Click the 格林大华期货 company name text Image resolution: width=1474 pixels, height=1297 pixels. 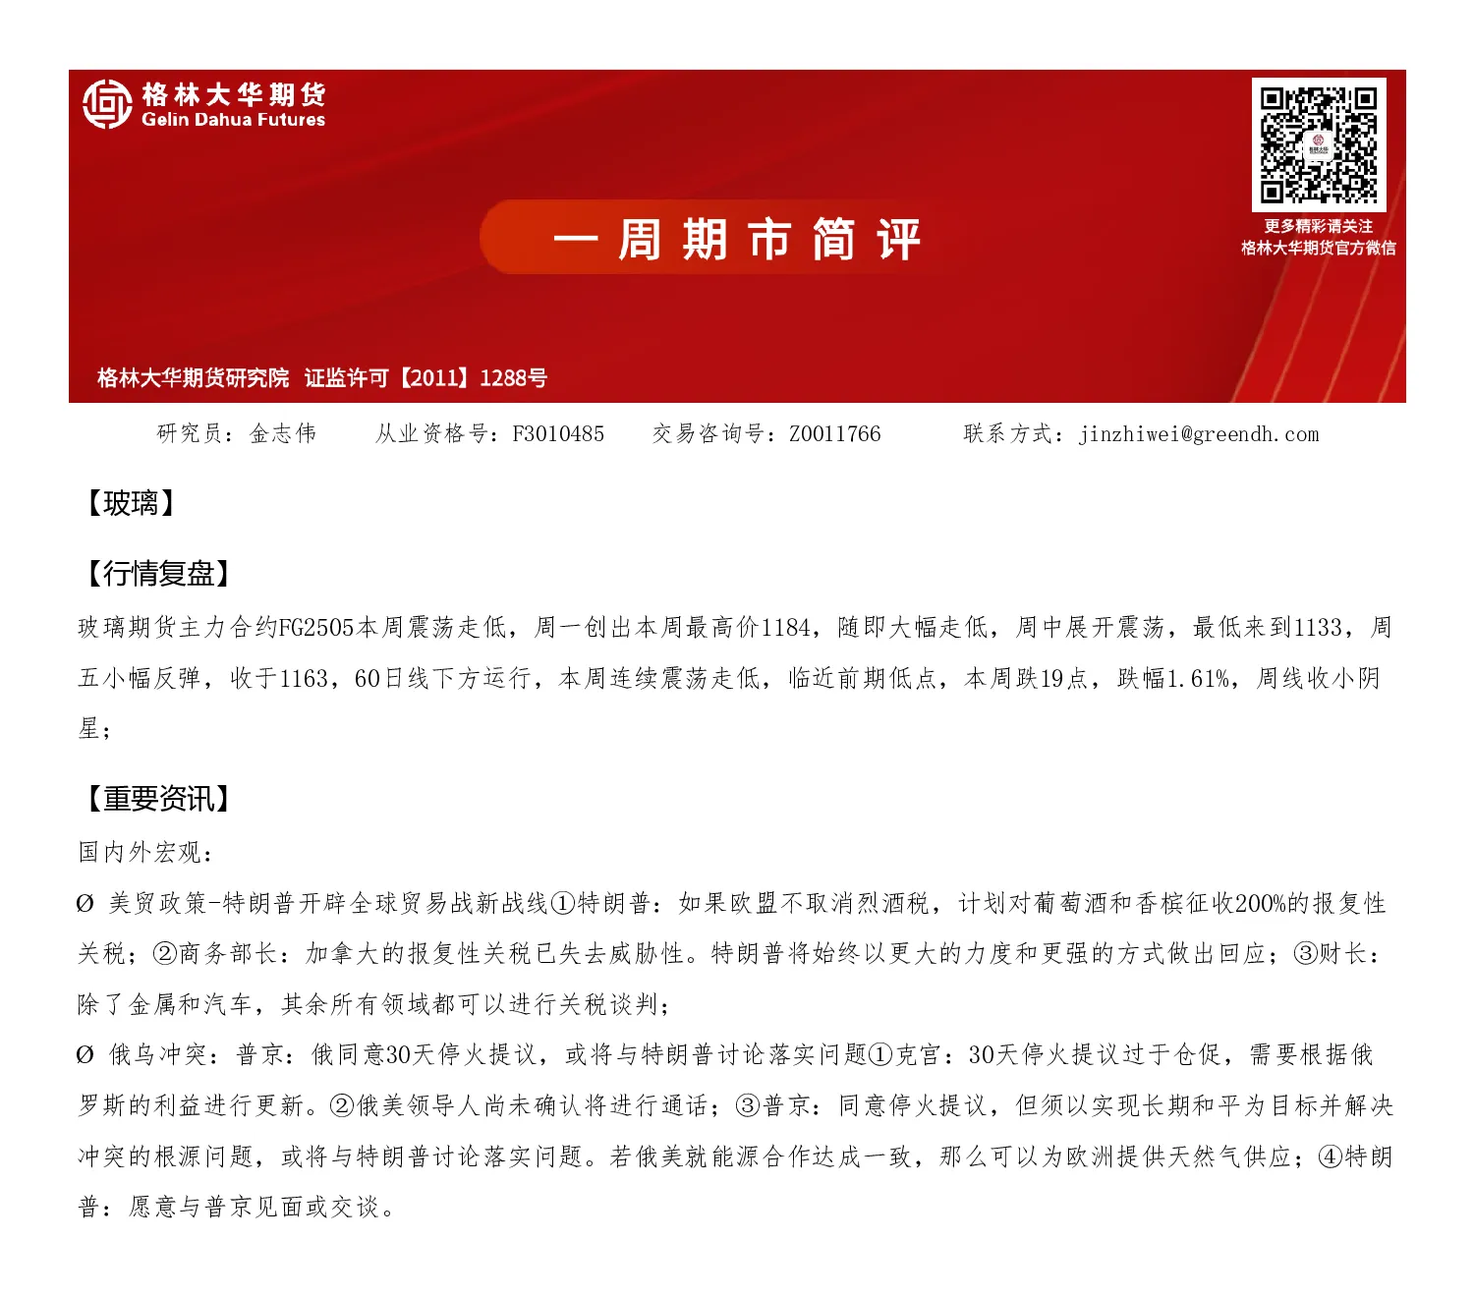click(x=233, y=94)
